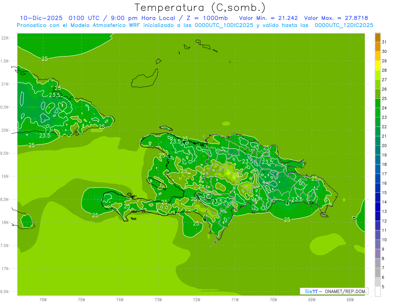
Task: Click '0000UTC_12DIC2025' valid-until timestamp
Action: 344,25
